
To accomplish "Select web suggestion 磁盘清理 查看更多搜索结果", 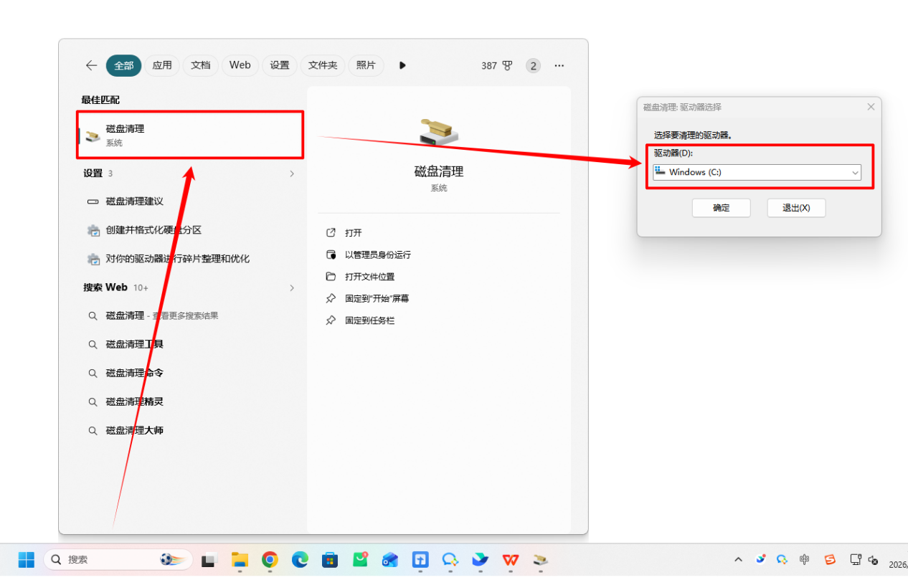I will (190, 315).
